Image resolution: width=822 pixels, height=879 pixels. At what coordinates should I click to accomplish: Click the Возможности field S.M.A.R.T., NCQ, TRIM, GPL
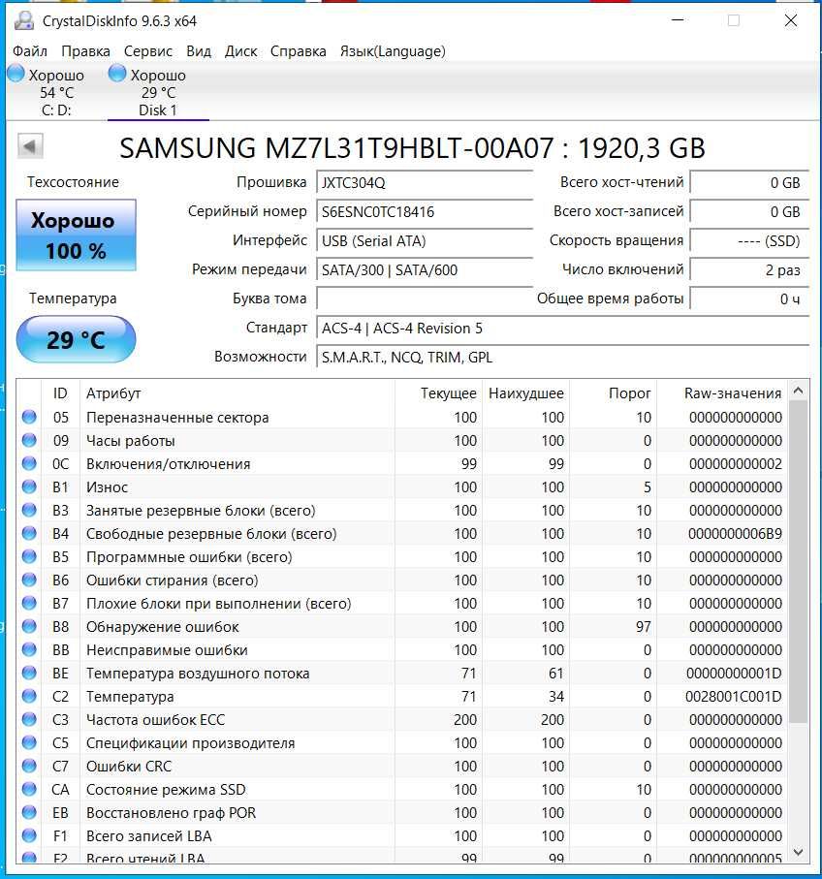pyautogui.click(x=563, y=357)
